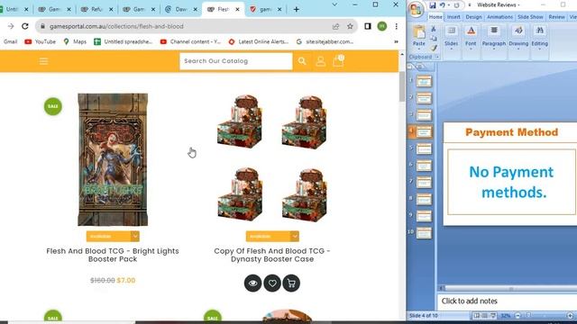Add Dynasty Booster Case to cart icon
Screen dimensions: 577x324
click(x=291, y=283)
